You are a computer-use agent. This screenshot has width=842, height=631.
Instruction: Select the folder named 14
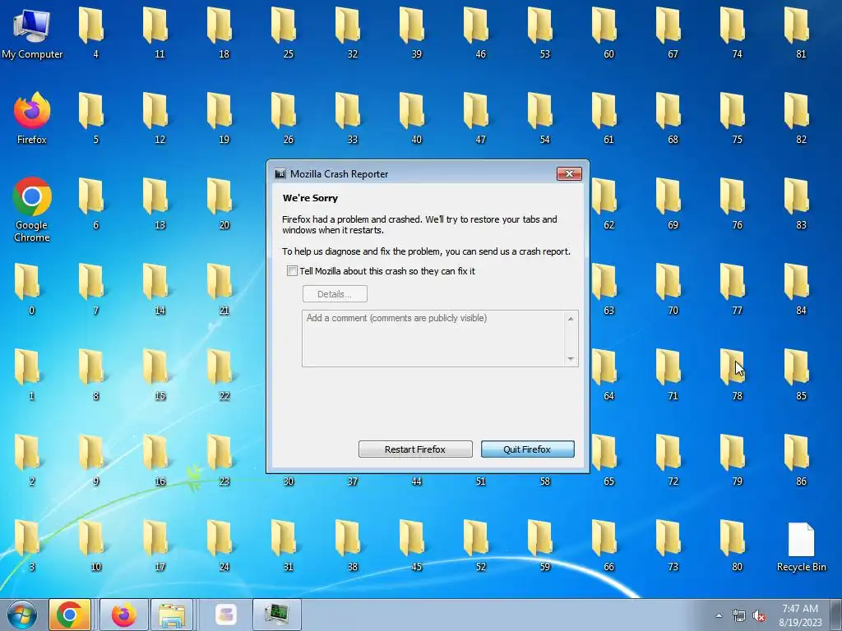click(156, 289)
